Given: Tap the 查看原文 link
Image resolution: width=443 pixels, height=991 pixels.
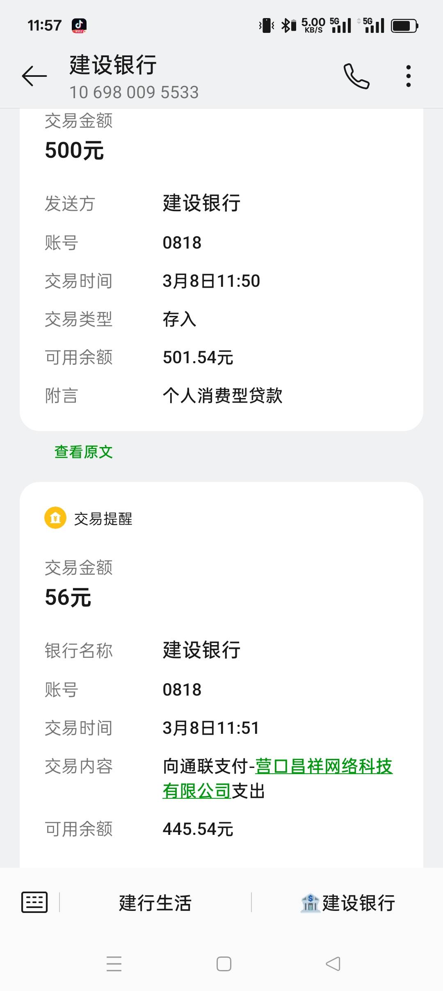Looking at the screenshot, I should tap(84, 452).
